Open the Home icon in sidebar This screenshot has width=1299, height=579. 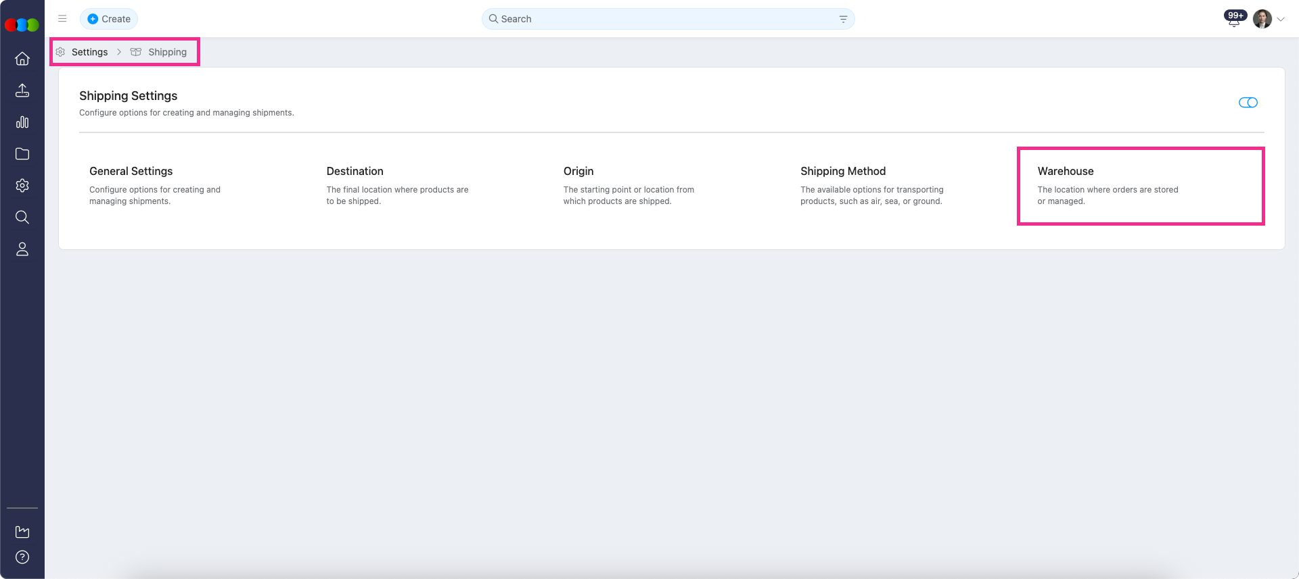(22, 59)
